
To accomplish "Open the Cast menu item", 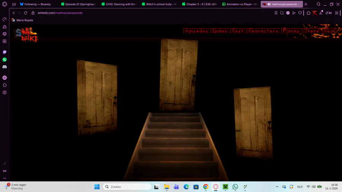I will 238,31.
